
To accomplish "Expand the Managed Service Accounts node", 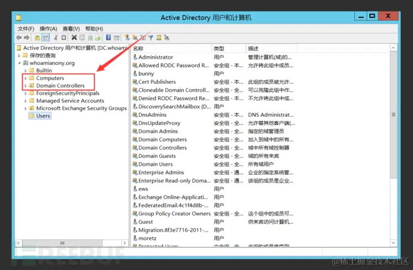I will (26, 101).
